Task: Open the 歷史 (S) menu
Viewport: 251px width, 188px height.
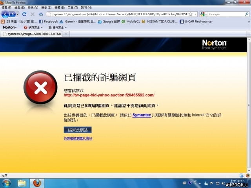Action: tap(46, 7)
